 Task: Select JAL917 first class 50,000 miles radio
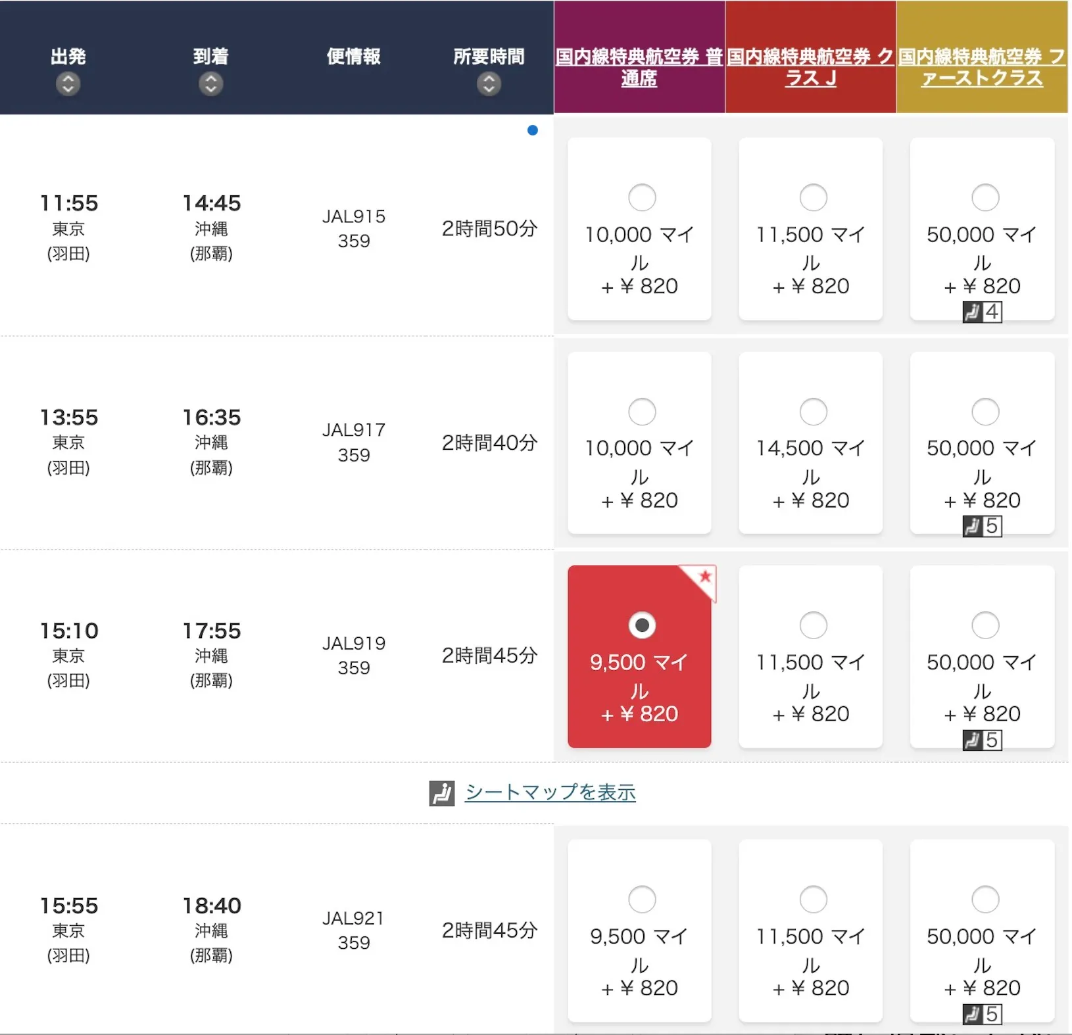tap(985, 412)
